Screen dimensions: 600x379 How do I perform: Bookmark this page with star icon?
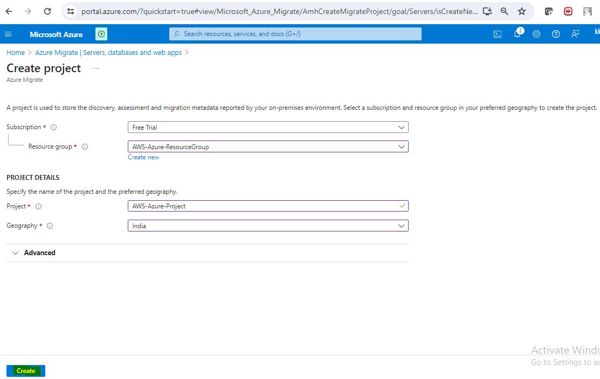click(521, 11)
